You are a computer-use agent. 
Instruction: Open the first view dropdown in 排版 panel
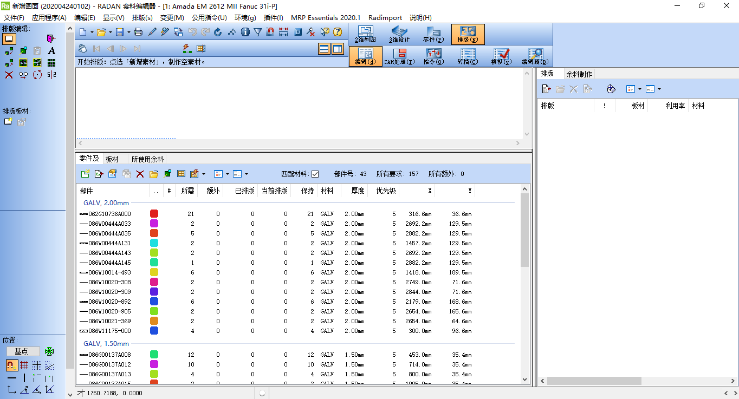(x=640, y=89)
